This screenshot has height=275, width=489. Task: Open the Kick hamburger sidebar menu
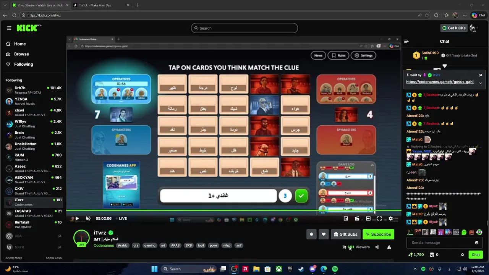(9, 28)
